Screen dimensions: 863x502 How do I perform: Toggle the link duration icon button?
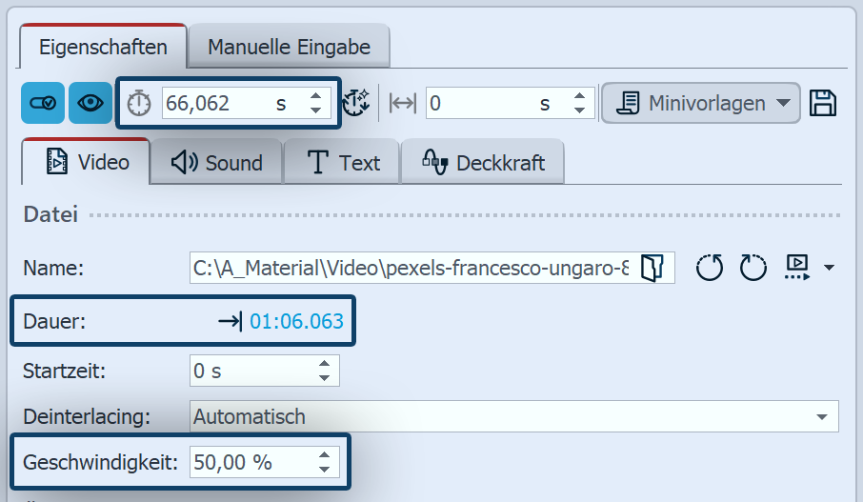click(x=43, y=103)
